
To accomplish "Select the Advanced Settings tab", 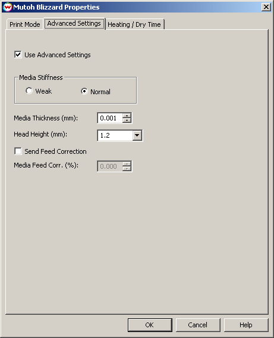I will click(x=74, y=23).
